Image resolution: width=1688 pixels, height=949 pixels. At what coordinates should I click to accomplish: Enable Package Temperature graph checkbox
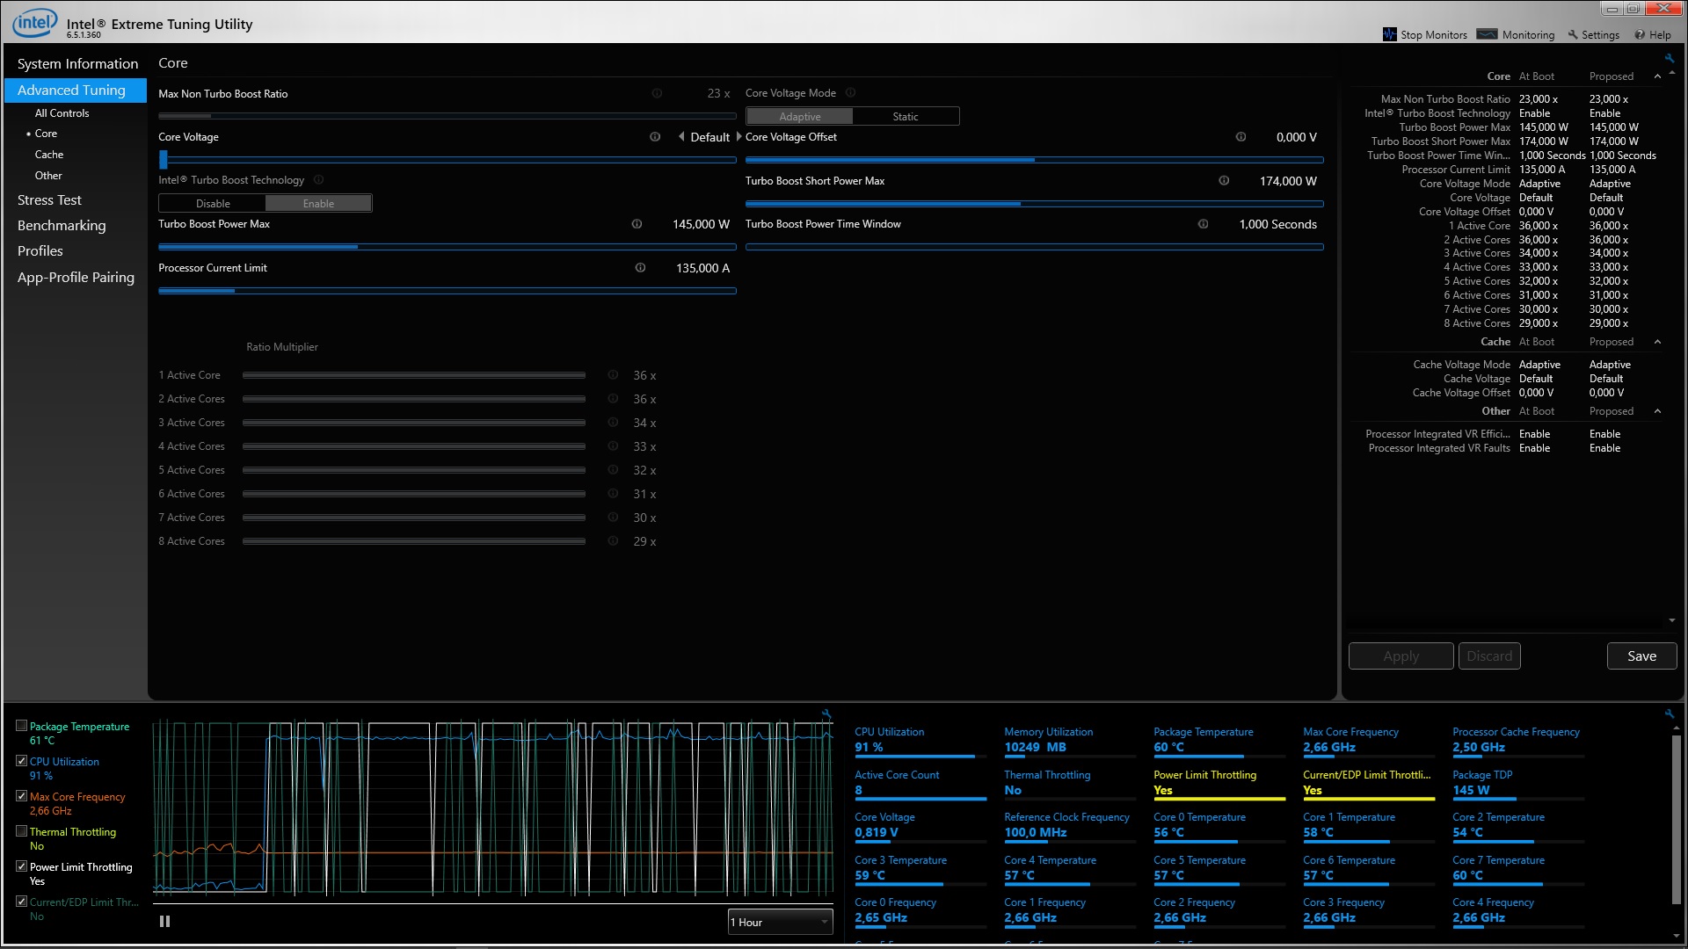coord(21,726)
